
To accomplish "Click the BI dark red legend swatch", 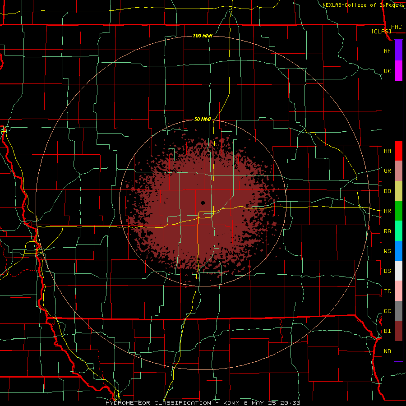I will [x=398, y=331].
